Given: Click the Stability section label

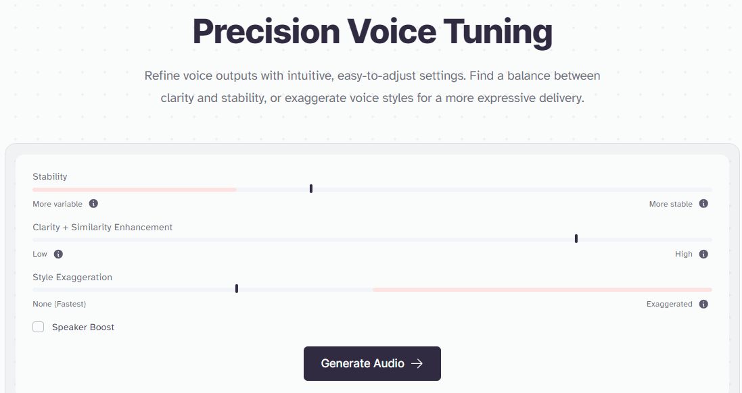Looking at the screenshot, I should pos(50,176).
